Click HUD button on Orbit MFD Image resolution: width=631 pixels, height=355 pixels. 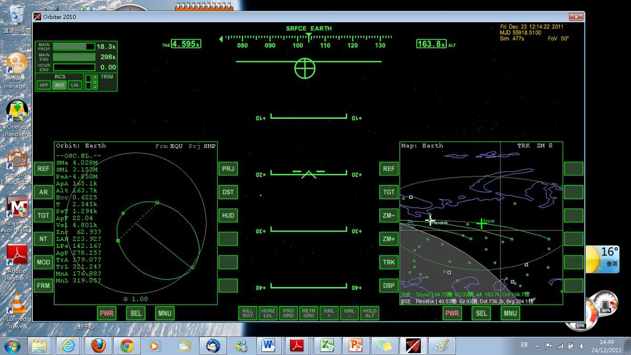coord(228,215)
